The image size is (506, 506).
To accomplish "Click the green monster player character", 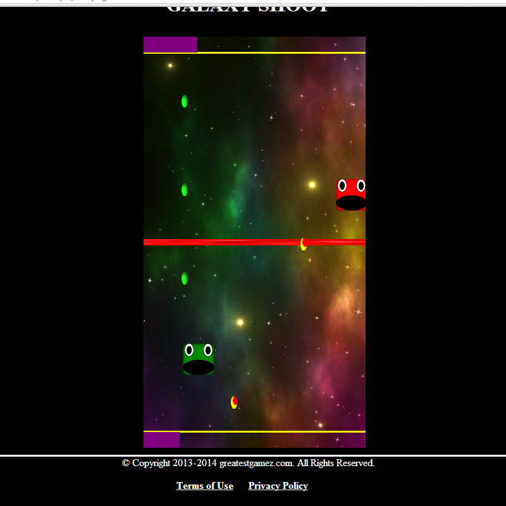I will 199,359.
